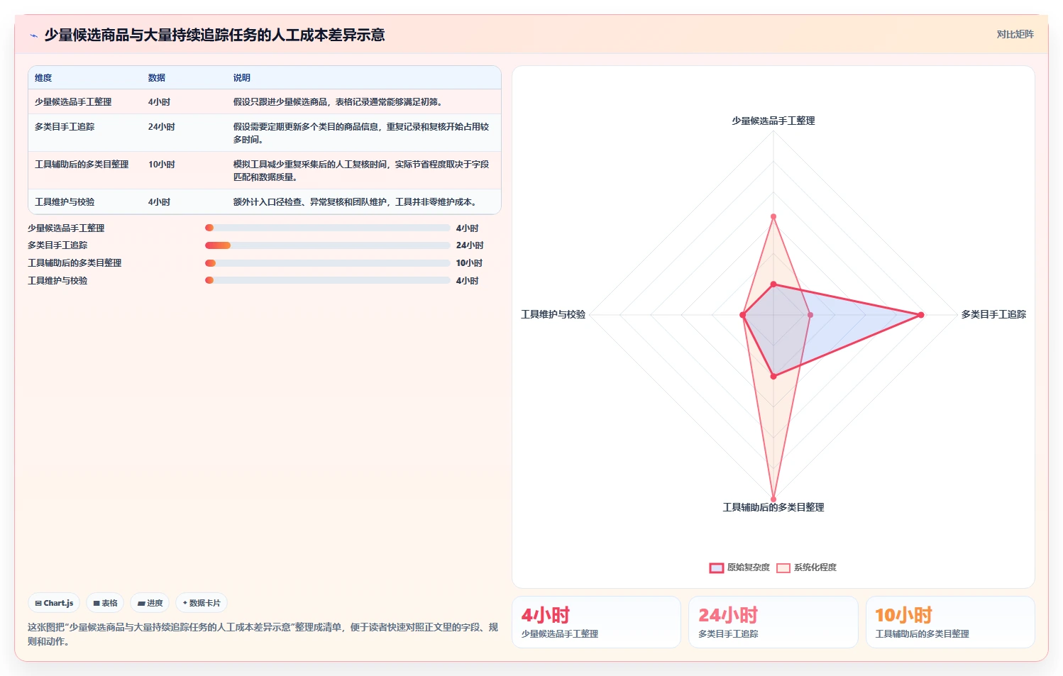This screenshot has height=676, width=1063.
Task: Click the main title 少量候选商品与大量持续追踪任务的人工成本差异示意
Action: coord(214,35)
